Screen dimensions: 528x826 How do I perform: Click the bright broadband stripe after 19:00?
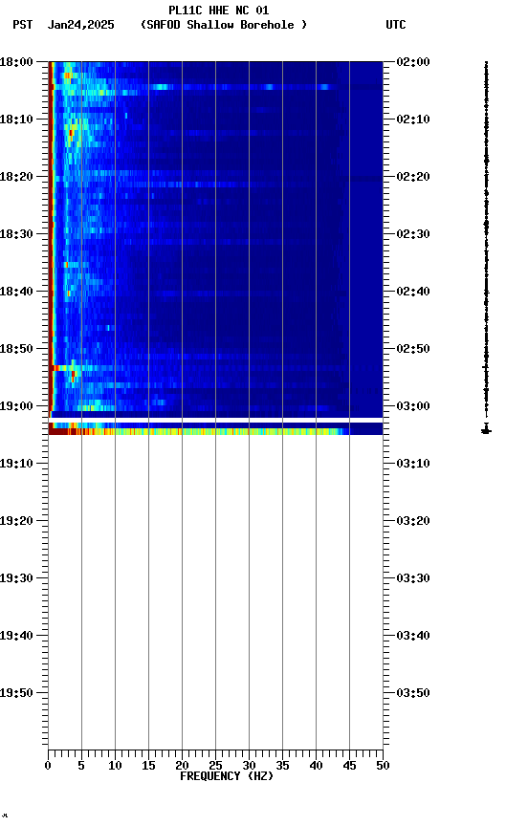click(x=215, y=432)
